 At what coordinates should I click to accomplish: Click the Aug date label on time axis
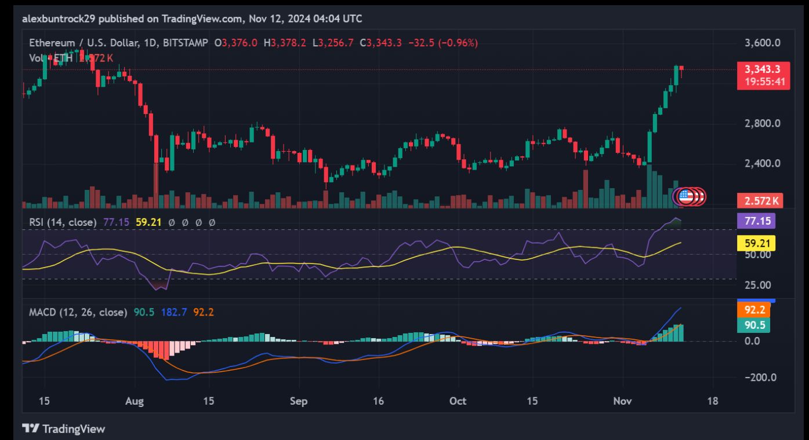pos(134,401)
